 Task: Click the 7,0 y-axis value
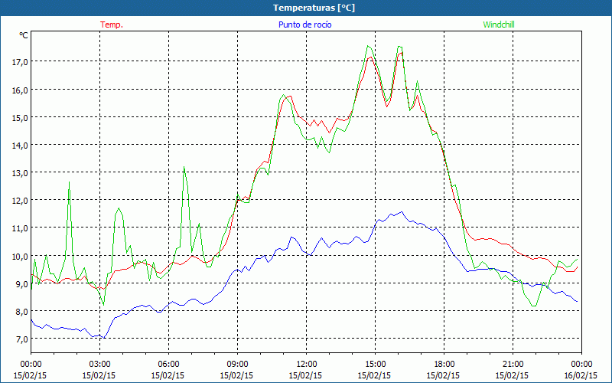pos(21,339)
